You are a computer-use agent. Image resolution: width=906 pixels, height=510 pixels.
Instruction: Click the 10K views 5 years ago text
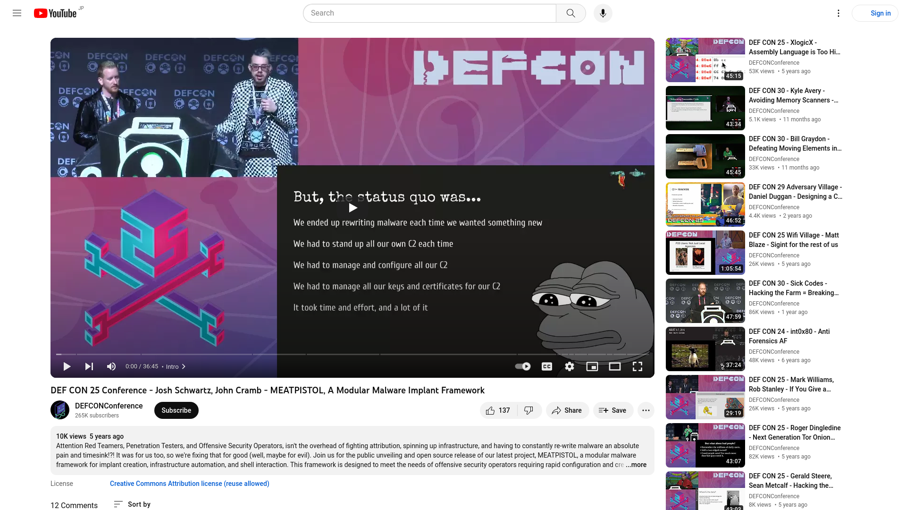point(90,436)
